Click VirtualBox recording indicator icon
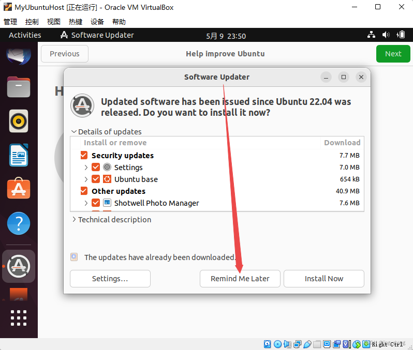This screenshot has height=350, width=413. 336,344
